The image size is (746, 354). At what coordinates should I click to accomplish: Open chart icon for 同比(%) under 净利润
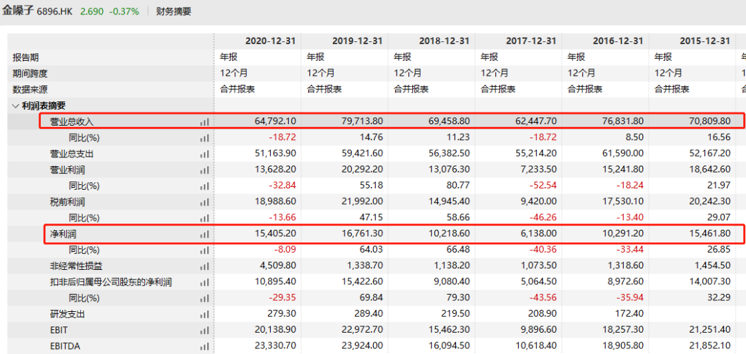[x=204, y=250]
